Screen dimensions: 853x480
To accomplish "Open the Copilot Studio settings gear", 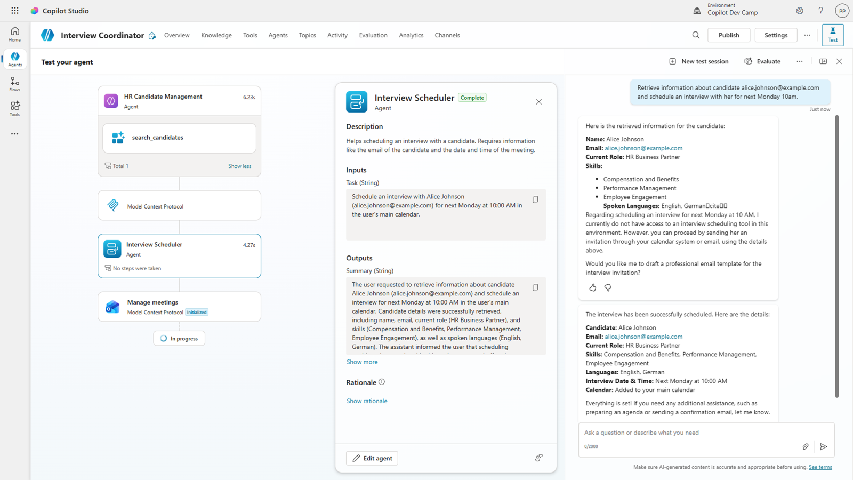I will tap(799, 11).
